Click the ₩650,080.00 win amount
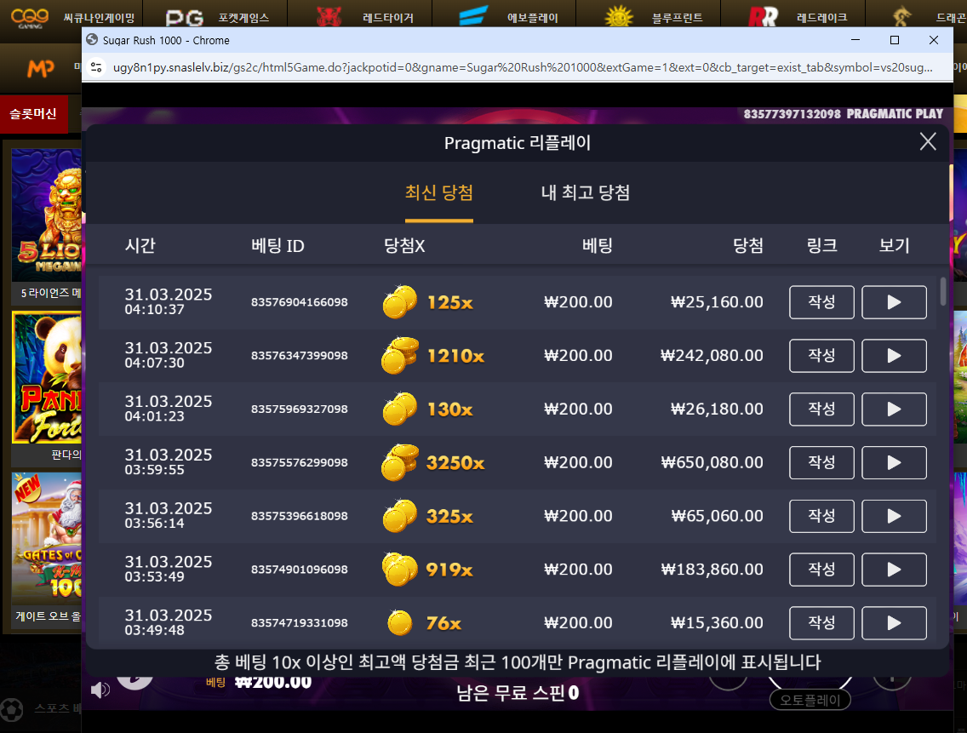The height and width of the screenshot is (733, 967). click(x=712, y=463)
